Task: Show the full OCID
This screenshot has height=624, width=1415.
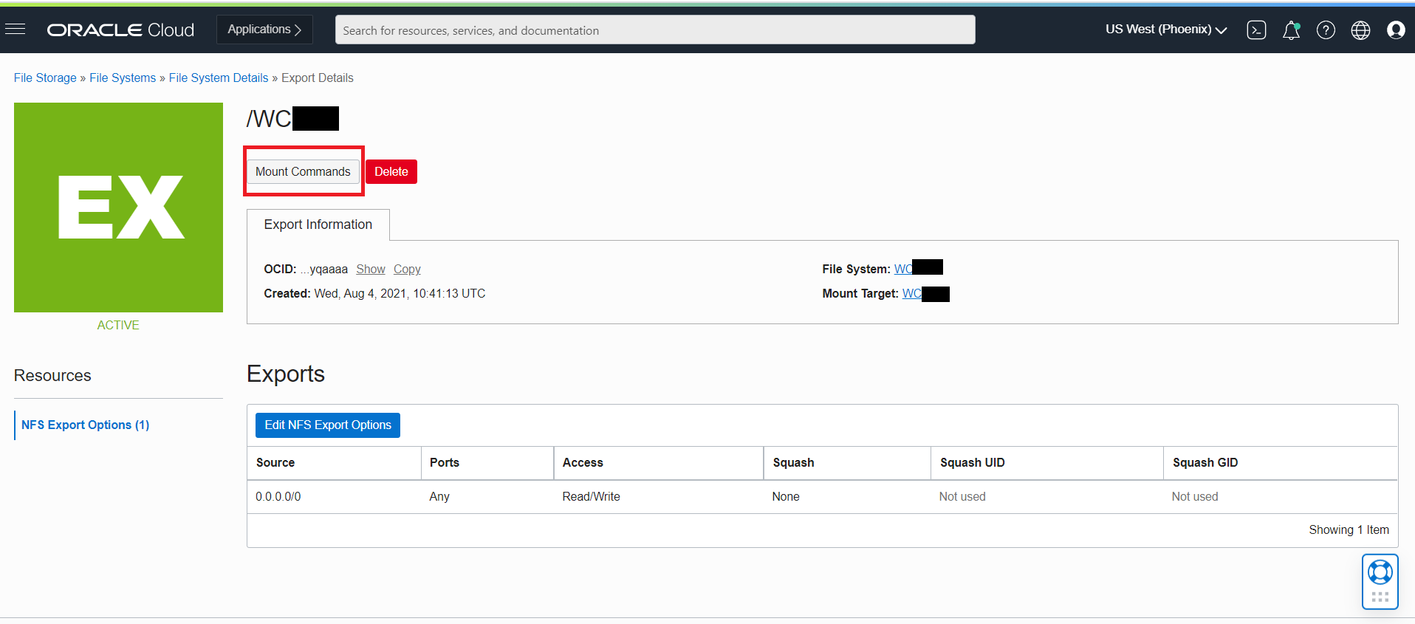Action: pyautogui.click(x=371, y=269)
